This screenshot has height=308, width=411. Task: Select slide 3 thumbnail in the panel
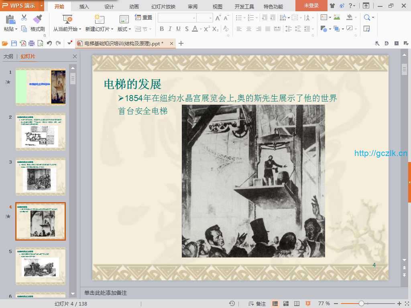[41, 176]
